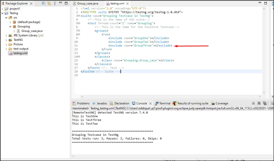Expand the test-output folder node

tap(6, 49)
